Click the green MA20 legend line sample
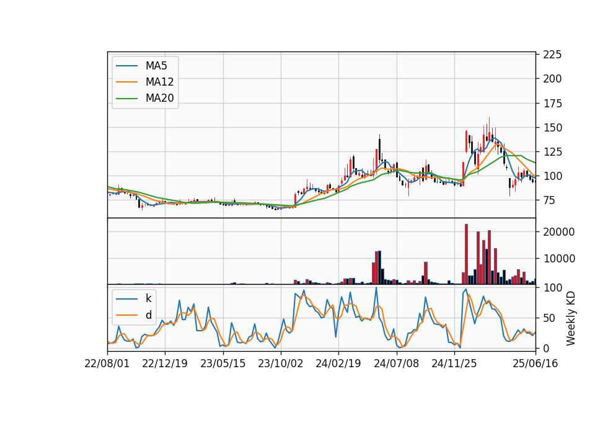The image size is (595, 428). [x=126, y=98]
